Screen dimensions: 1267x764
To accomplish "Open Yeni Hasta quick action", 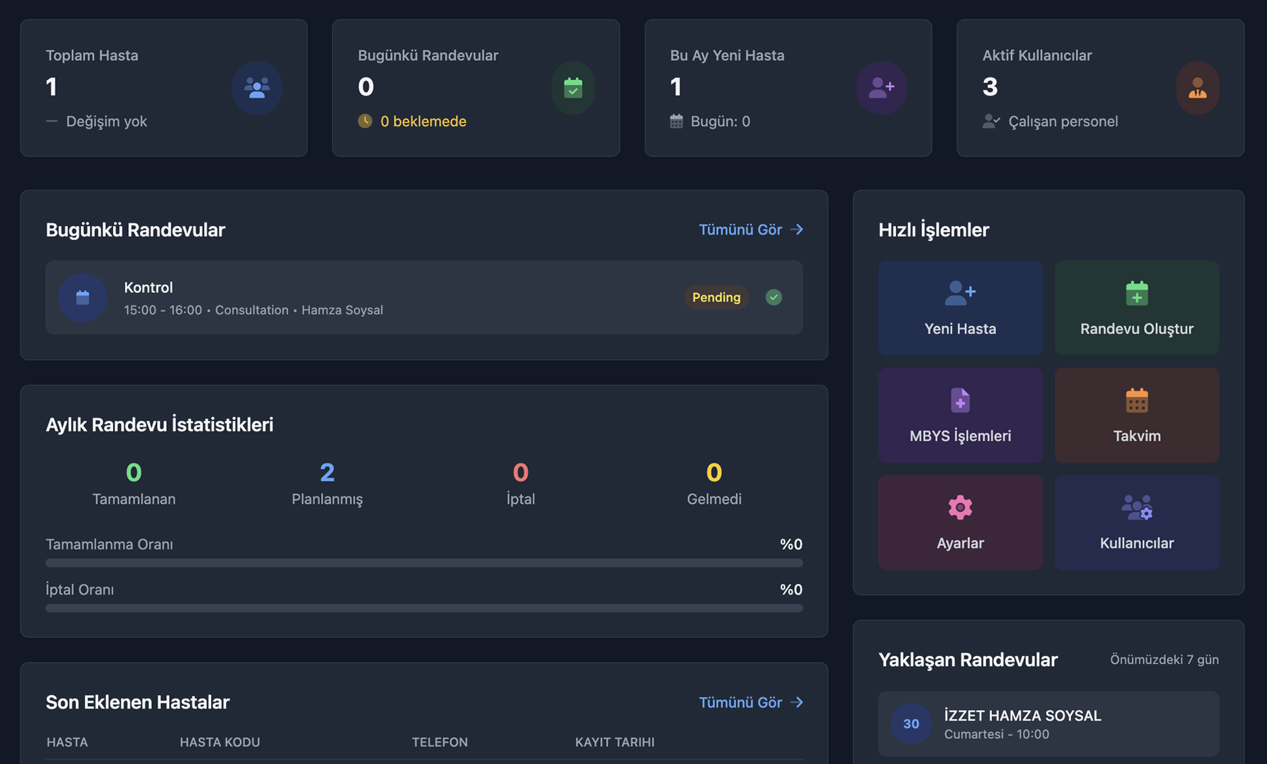I will click(960, 308).
